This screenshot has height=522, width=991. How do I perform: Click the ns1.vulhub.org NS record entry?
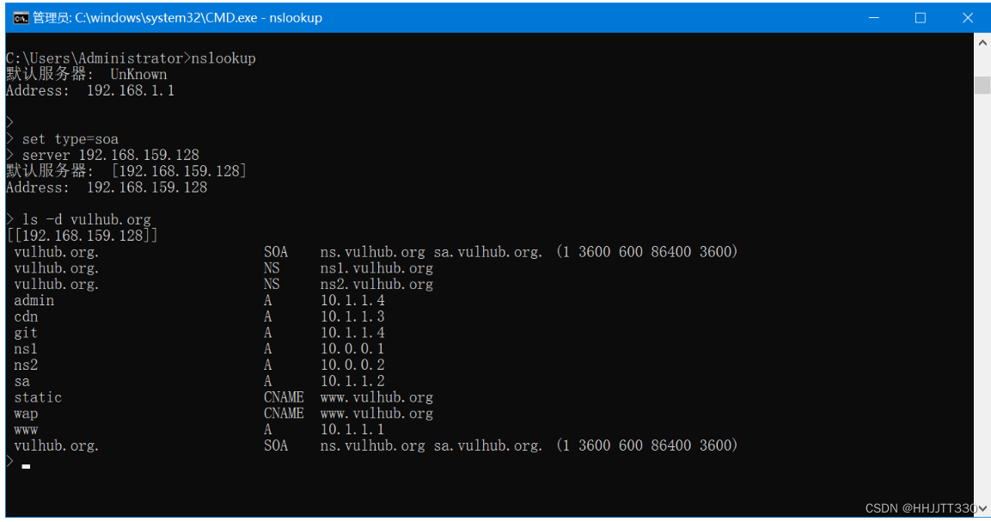point(376,267)
